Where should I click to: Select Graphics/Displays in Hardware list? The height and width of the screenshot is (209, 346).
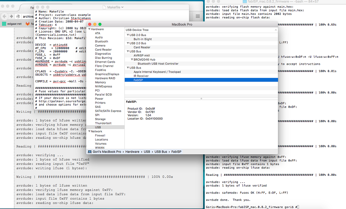[x=107, y=74]
